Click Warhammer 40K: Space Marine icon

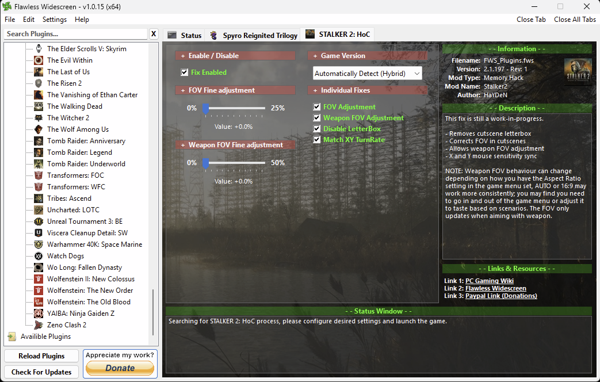39,244
